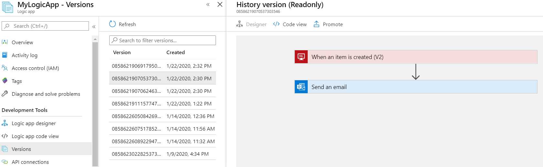
Task: Click the sidebar scrollbar thumb
Action: point(95,104)
